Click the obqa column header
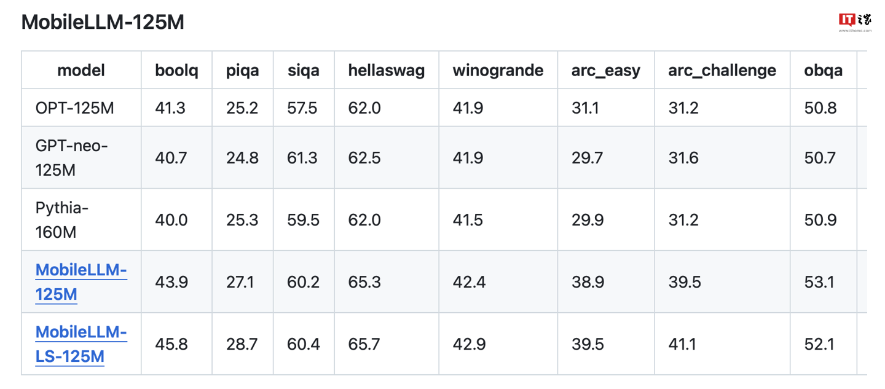This screenshot has width=885, height=389. (x=823, y=71)
